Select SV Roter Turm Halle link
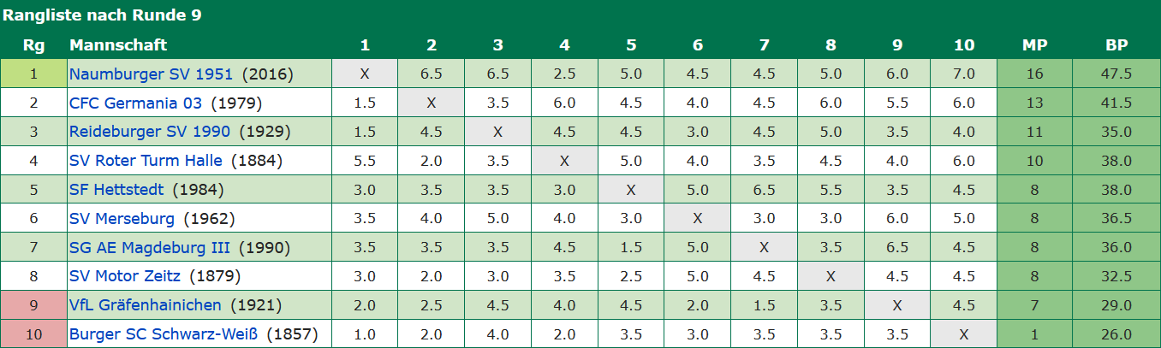Screen dimensions: 1161x348 [146, 161]
